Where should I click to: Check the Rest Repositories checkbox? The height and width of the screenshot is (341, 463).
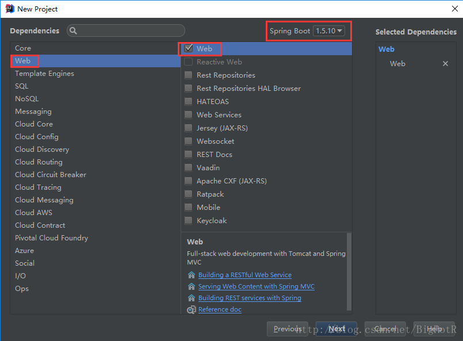[189, 75]
